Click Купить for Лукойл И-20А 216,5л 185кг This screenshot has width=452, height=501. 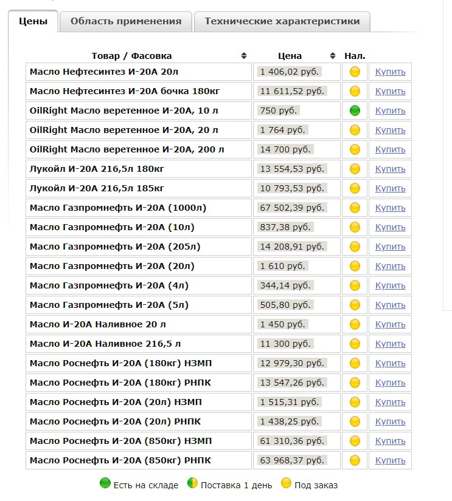click(390, 188)
